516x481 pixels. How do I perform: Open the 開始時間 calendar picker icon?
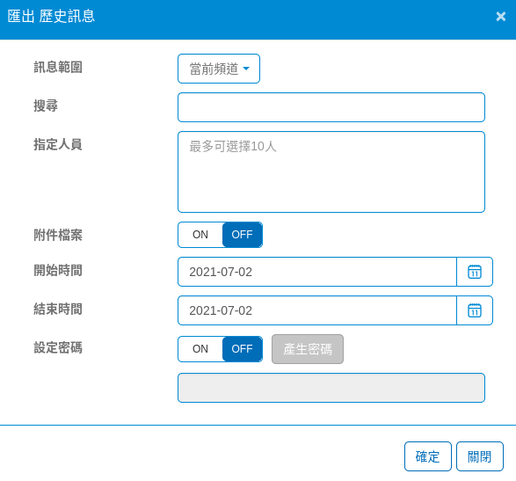coord(475,272)
